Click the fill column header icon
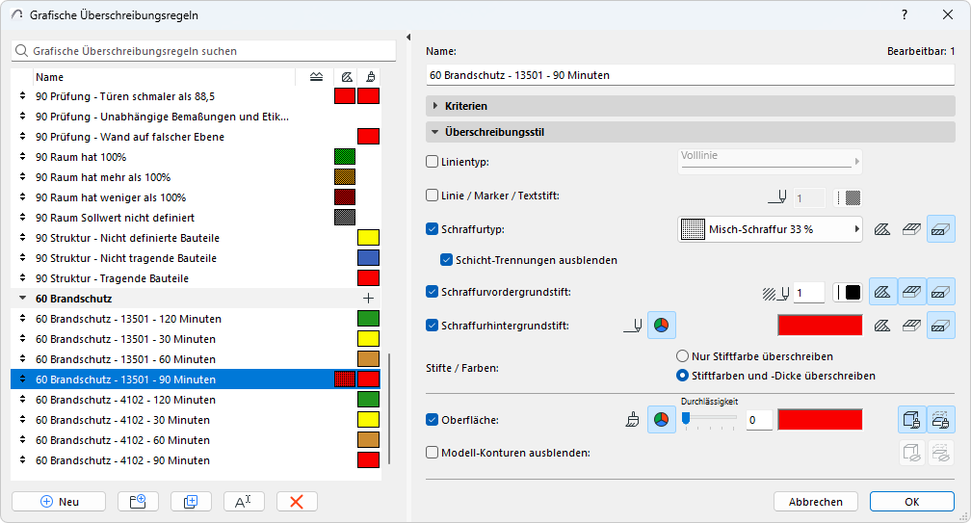This screenshot has height=523, width=971. pos(347,77)
